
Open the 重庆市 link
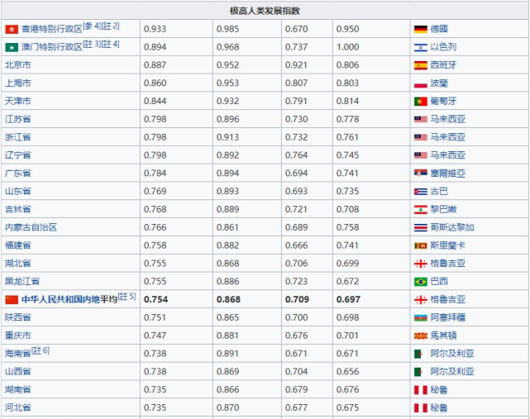point(17,336)
